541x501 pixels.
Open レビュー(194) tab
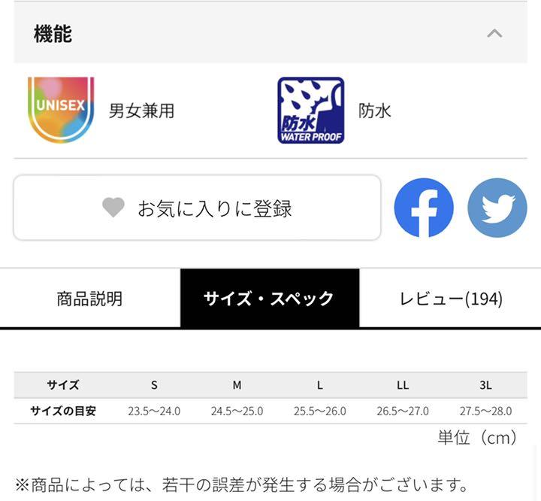450,299
